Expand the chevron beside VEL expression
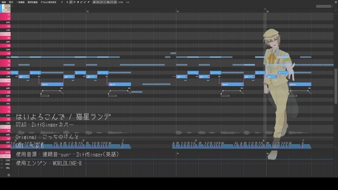 (2, 168)
